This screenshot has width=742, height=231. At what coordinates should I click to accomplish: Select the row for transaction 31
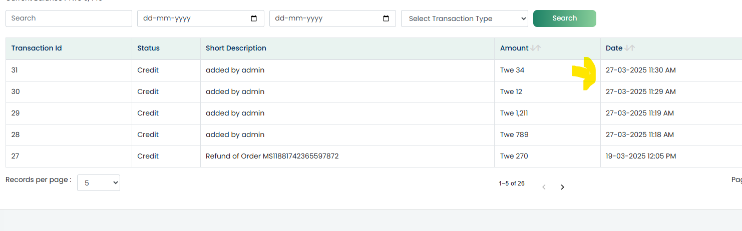click(x=374, y=70)
